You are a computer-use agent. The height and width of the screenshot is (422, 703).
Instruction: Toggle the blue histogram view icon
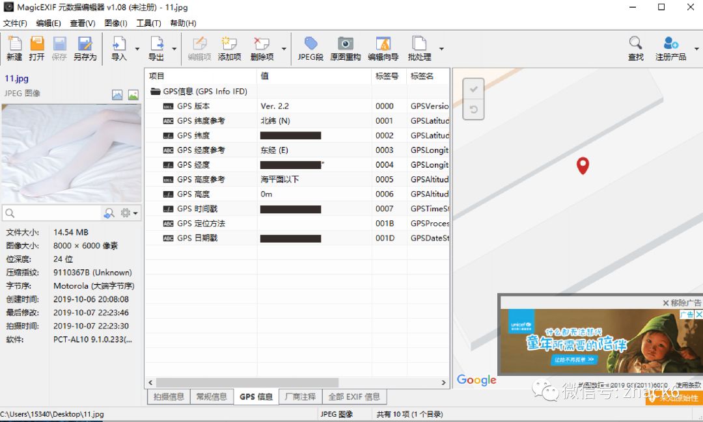117,94
